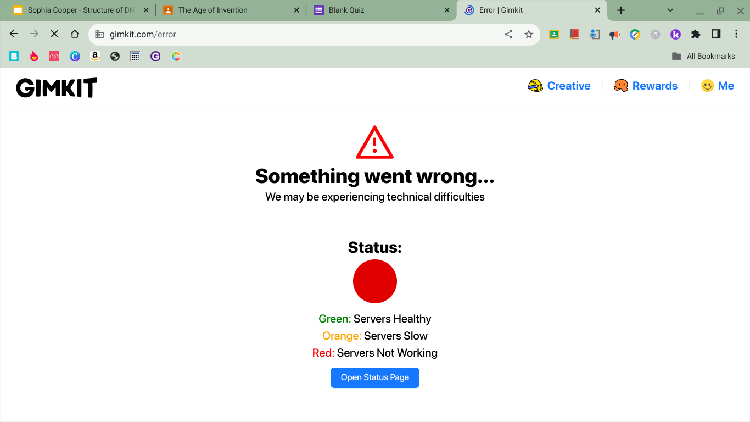Screen dimensions: 750x422
Task: Share this page from address bar
Action: coord(508,34)
